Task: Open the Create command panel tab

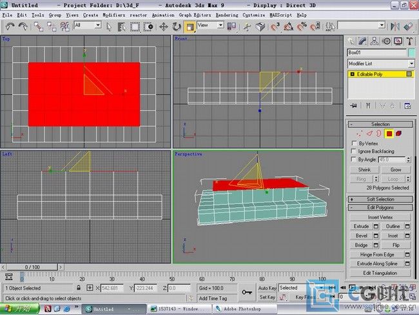Action: [351, 41]
